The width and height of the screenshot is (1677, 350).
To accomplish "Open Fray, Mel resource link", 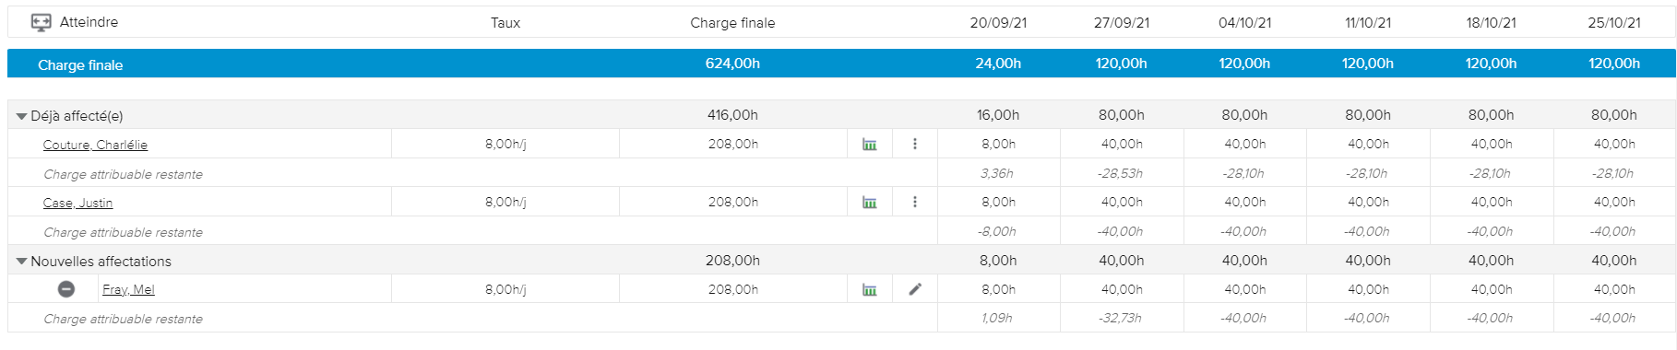I will coord(128,289).
